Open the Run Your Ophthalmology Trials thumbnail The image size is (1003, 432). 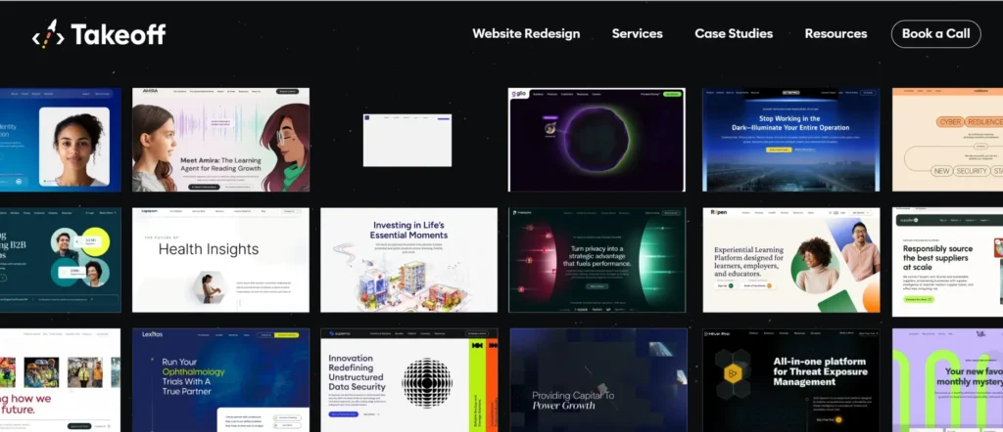[x=220, y=380]
